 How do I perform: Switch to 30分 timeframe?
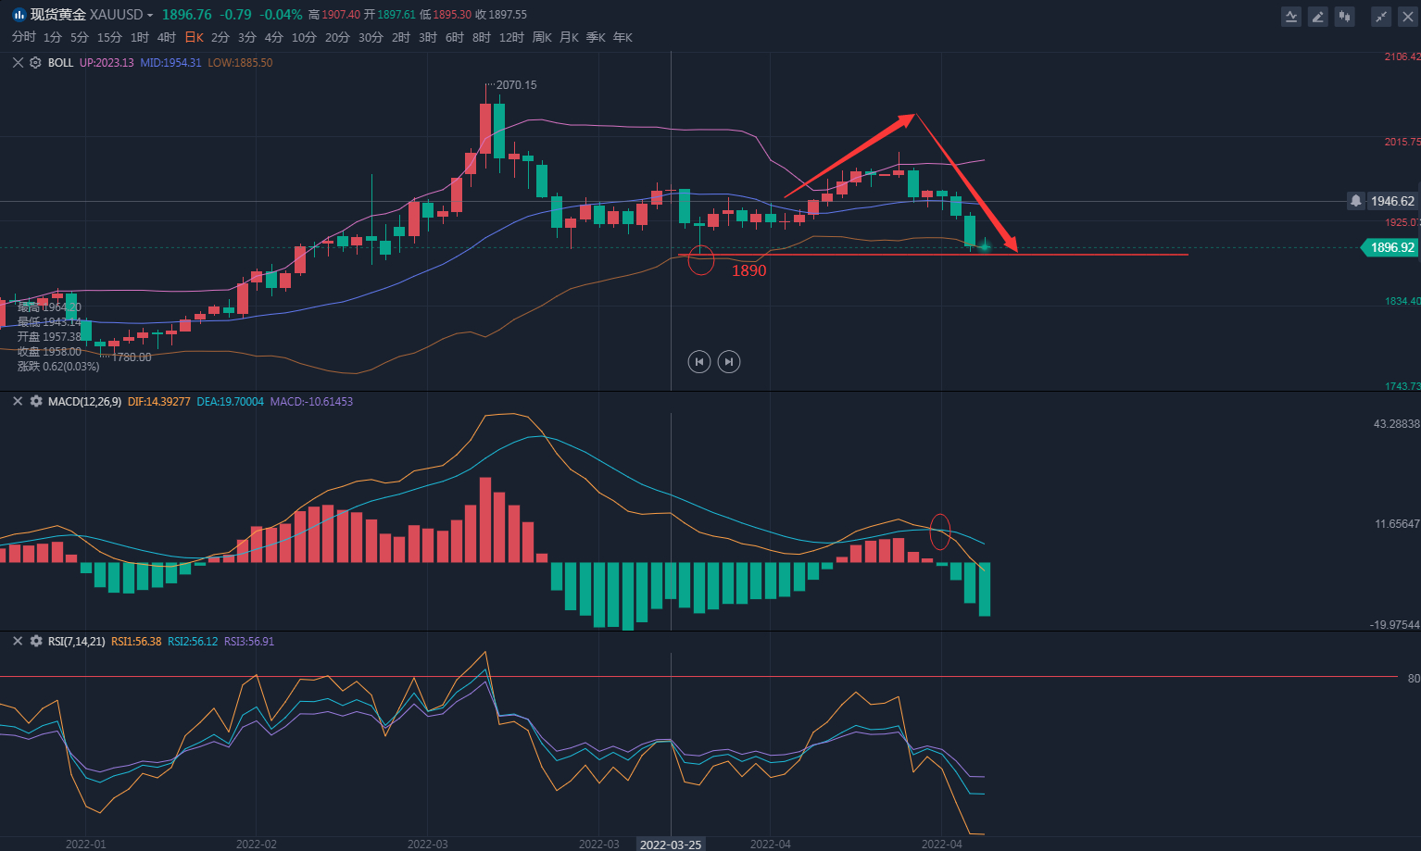pos(371,37)
